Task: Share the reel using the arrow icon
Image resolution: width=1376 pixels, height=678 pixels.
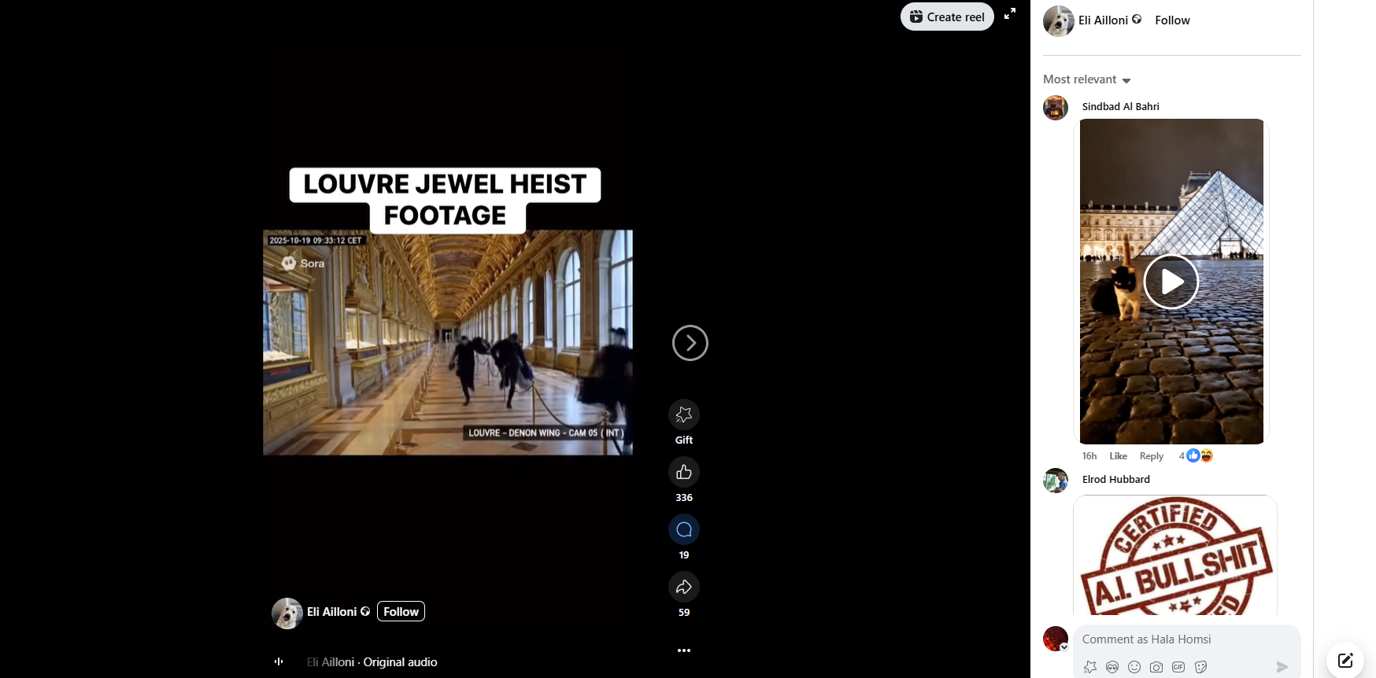Action: [x=683, y=587]
